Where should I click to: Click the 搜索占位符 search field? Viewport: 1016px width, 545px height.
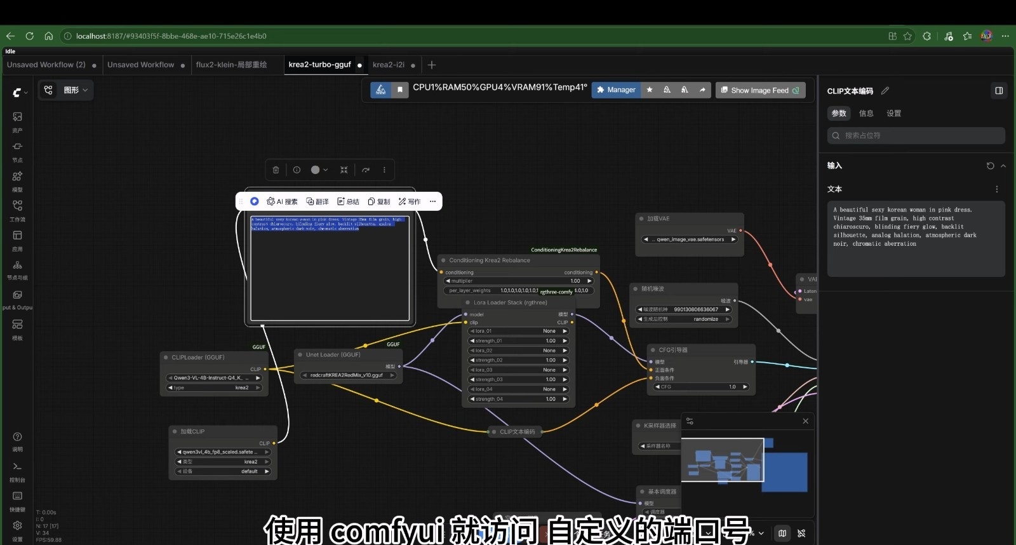click(x=916, y=135)
